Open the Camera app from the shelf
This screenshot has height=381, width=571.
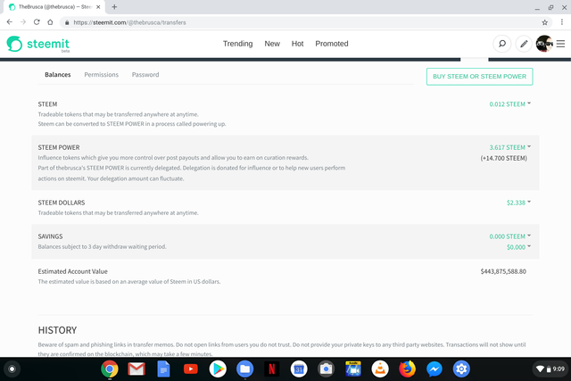click(326, 369)
